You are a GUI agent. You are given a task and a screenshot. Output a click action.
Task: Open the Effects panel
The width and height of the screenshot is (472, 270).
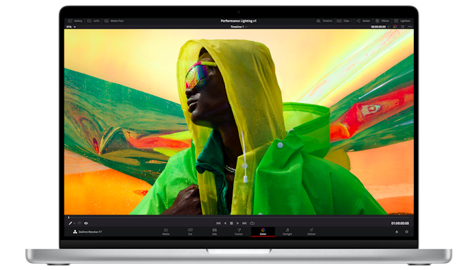click(x=382, y=21)
